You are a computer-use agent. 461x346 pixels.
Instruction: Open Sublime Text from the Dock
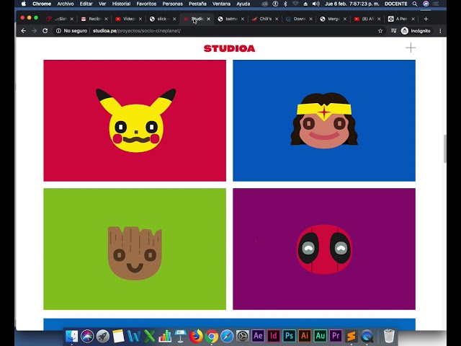pos(352,336)
